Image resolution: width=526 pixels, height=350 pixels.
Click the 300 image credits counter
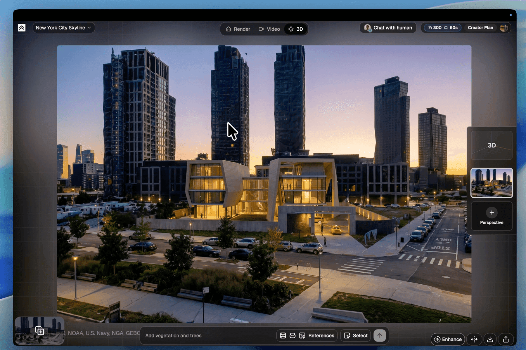(x=435, y=28)
